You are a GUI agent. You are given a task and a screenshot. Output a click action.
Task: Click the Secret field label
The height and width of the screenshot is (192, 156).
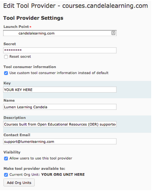(10, 44)
